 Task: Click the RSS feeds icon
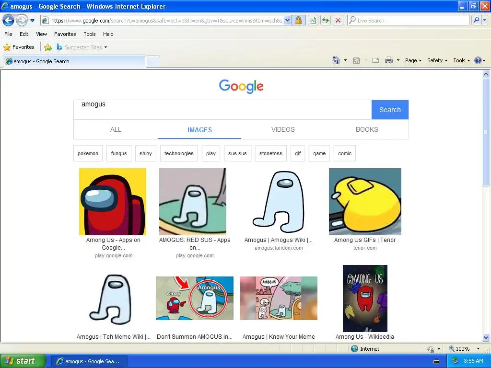356,61
